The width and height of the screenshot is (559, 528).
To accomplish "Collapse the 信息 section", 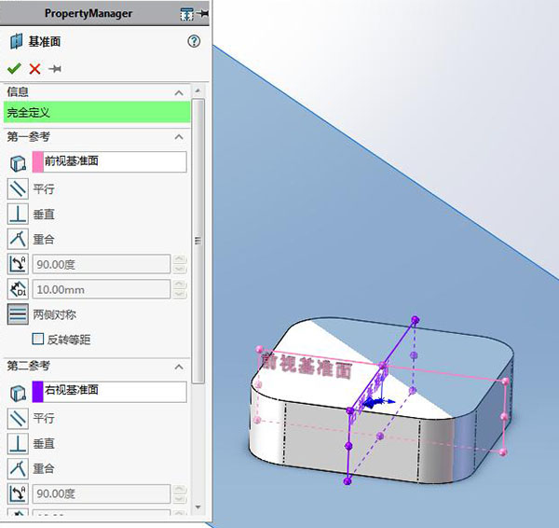I will [179, 93].
